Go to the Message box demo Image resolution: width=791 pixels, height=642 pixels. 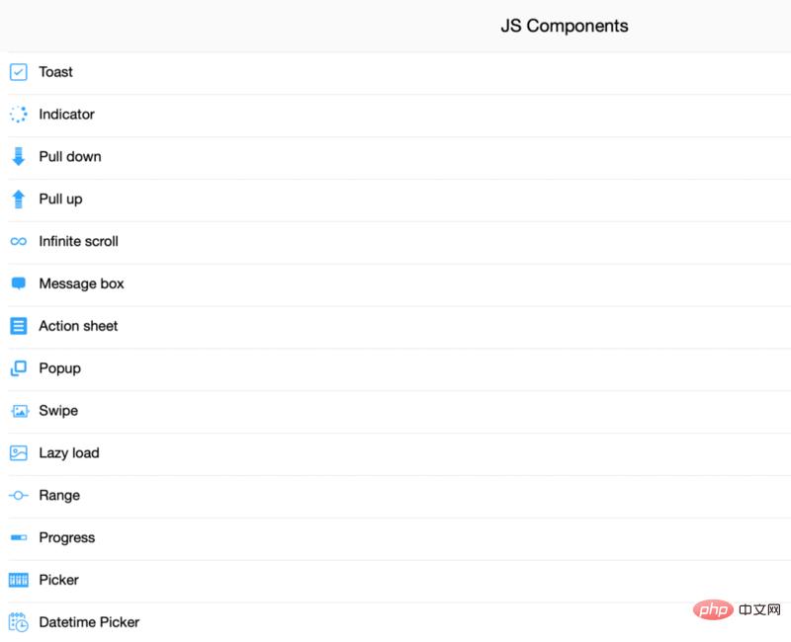click(81, 283)
